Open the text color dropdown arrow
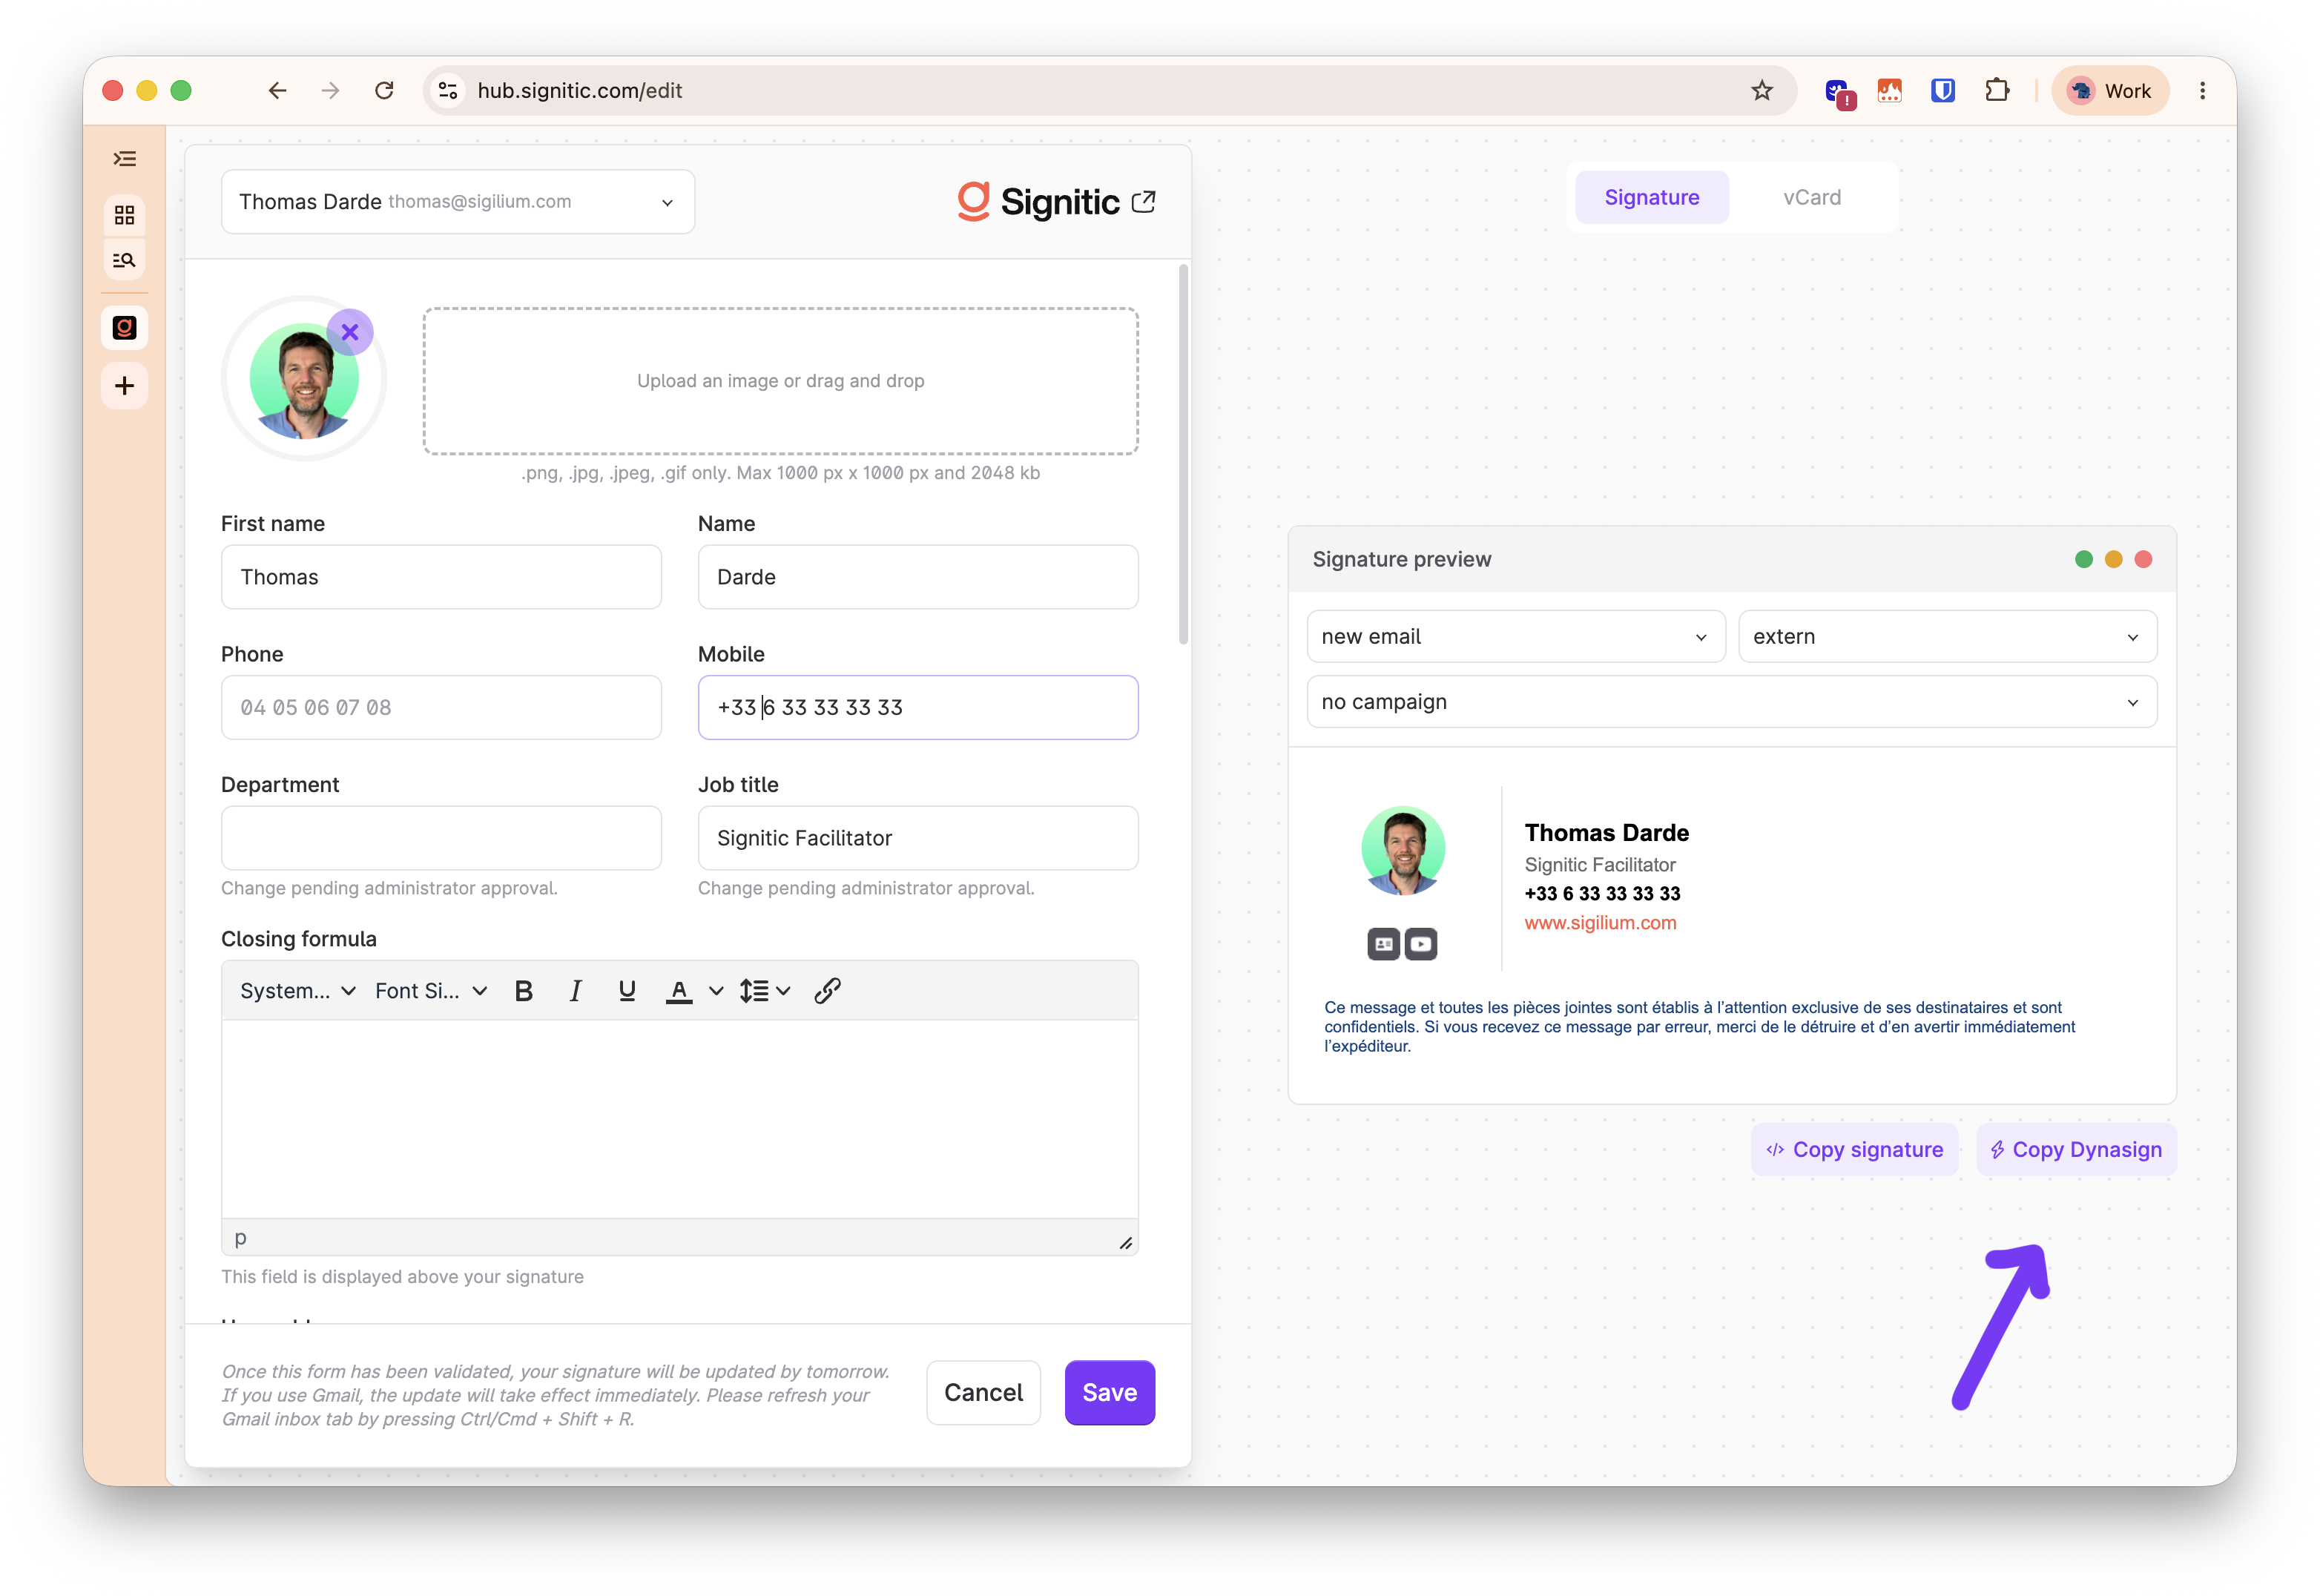 pyautogui.click(x=716, y=991)
